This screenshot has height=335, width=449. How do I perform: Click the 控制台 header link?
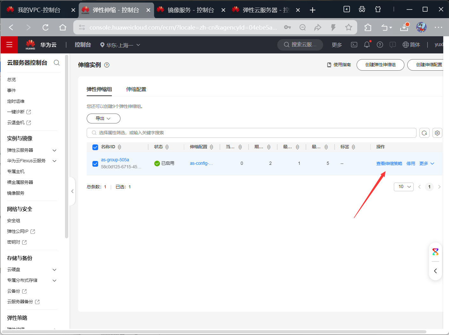tap(83, 45)
